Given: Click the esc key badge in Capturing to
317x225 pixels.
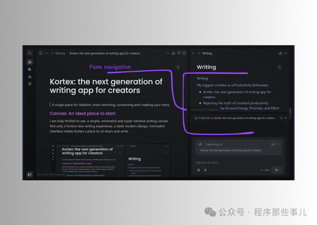Looking at the screenshot, I should click(273, 144).
